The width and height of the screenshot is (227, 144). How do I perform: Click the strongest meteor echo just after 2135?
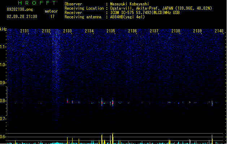[x=113, y=102]
